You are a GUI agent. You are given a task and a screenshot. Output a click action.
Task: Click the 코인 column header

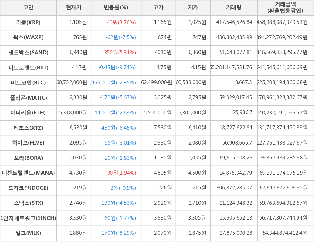(x=28, y=8)
